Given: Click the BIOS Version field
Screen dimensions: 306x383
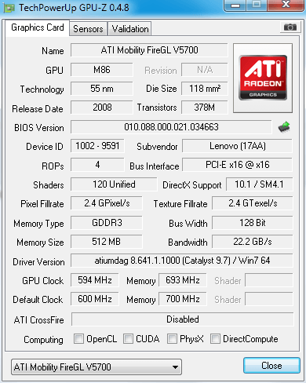Looking at the screenshot, I should (x=171, y=127).
